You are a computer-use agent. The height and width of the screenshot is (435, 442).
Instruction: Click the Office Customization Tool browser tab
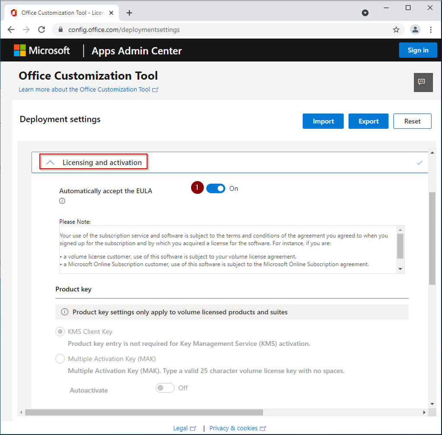pyautogui.click(x=62, y=13)
